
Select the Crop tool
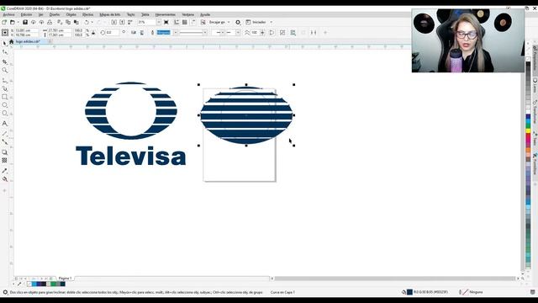[5, 61]
